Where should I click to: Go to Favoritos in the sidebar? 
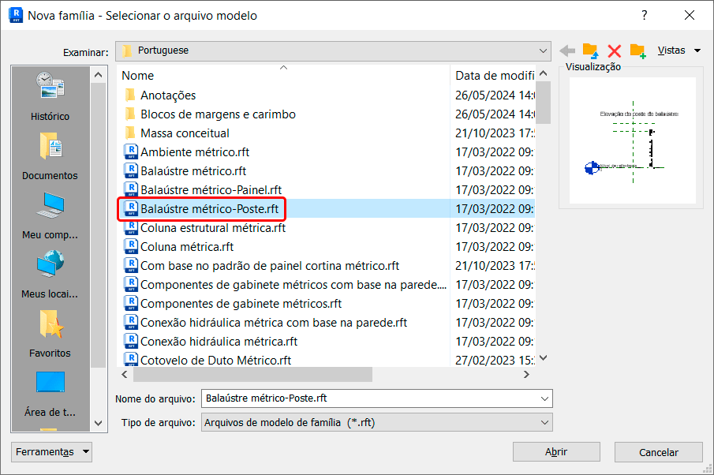[50, 333]
